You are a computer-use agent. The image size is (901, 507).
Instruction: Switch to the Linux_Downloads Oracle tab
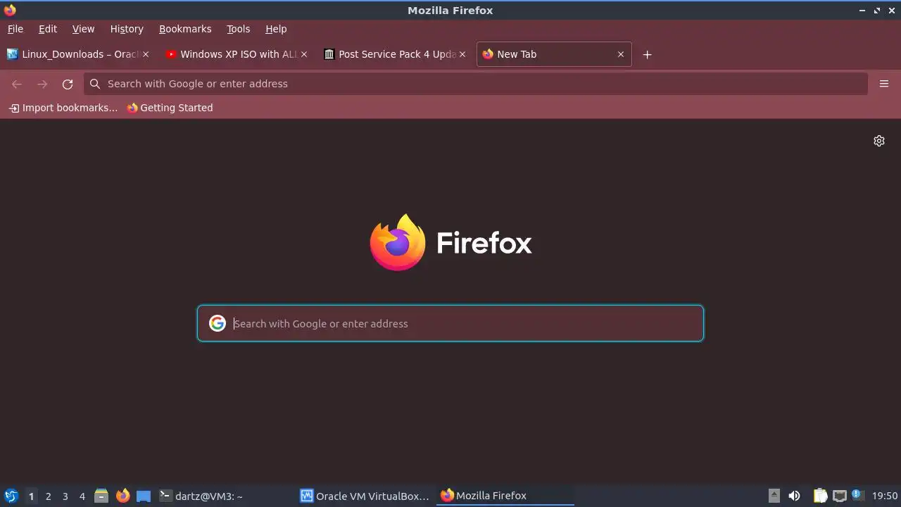coord(77,54)
